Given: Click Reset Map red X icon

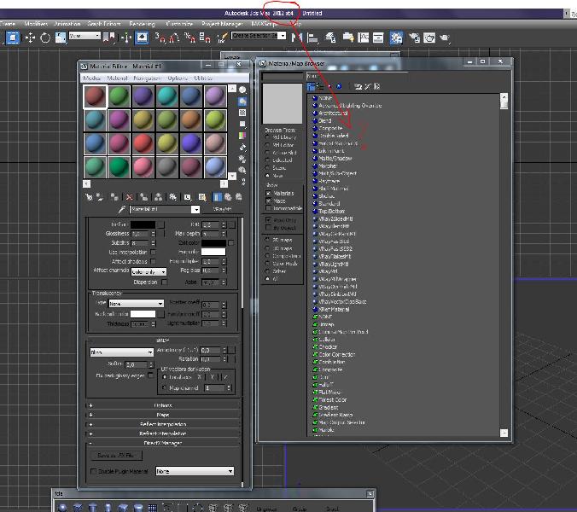Looking at the screenshot, I should [x=129, y=197].
